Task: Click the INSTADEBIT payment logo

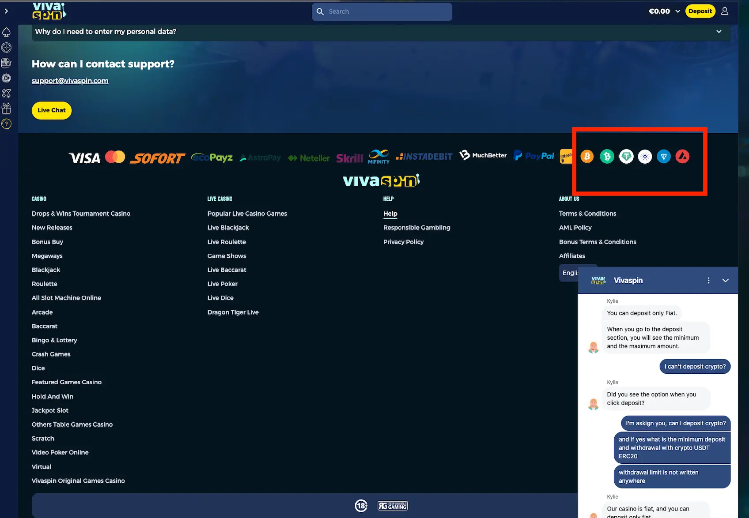Action: [424, 157]
